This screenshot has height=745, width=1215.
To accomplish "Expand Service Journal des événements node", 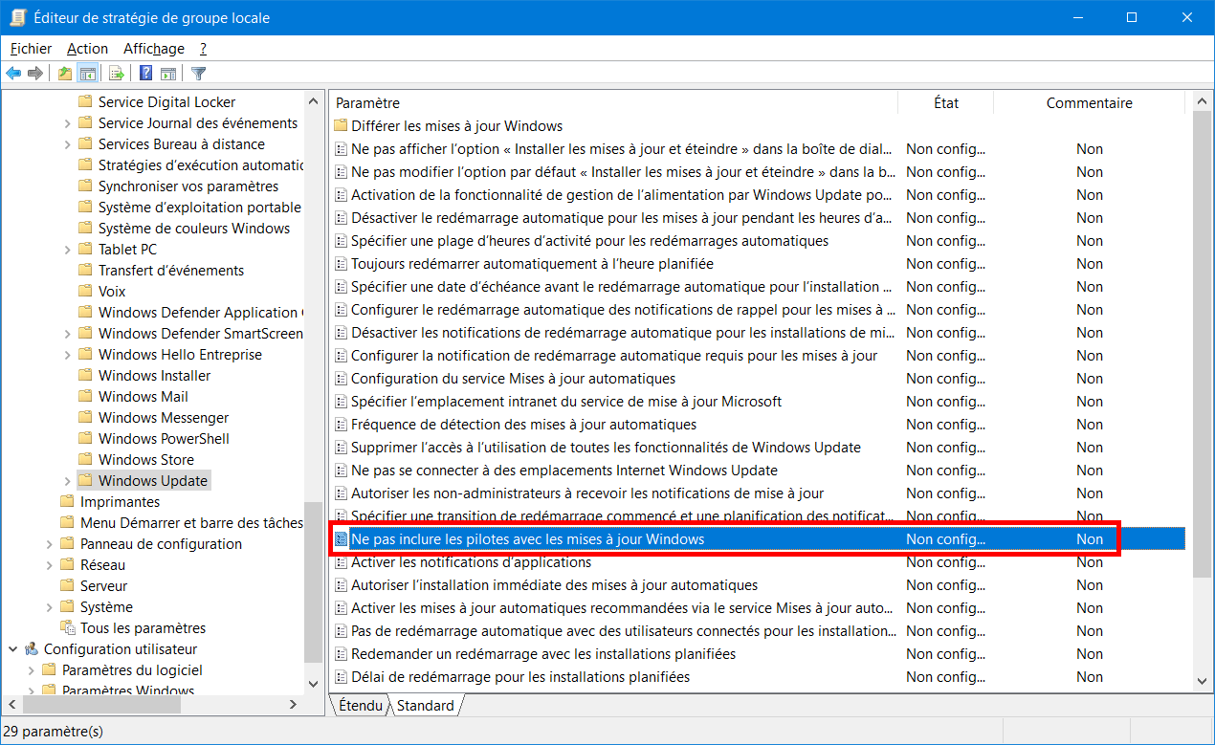I will pos(67,123).
